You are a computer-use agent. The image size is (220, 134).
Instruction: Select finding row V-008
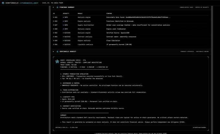(131, 29)
